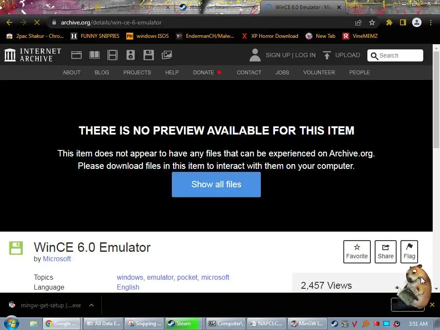Open the Chrome extensions puzzle icon
This screenshot has width=440, height=330.
coord(389,22)
